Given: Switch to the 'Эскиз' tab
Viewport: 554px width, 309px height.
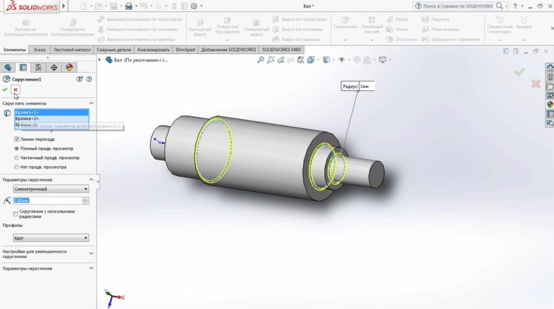Looking at the screenshot, I should tap(39, 50).
